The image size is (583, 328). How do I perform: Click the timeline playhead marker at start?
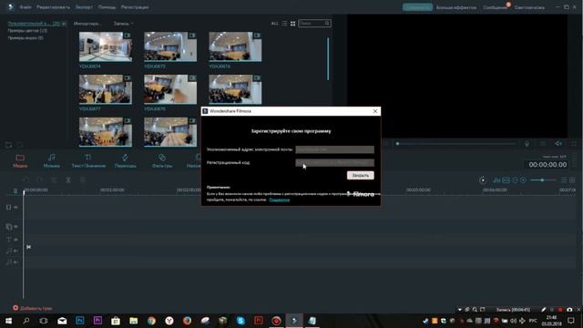coord(24,192)
